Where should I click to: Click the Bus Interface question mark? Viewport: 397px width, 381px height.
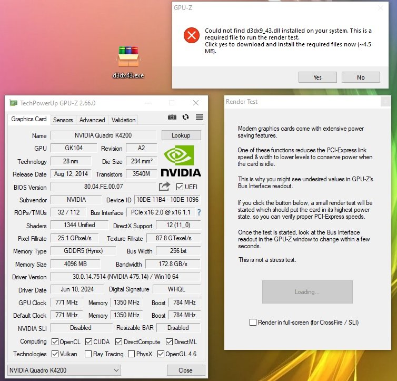199,212
